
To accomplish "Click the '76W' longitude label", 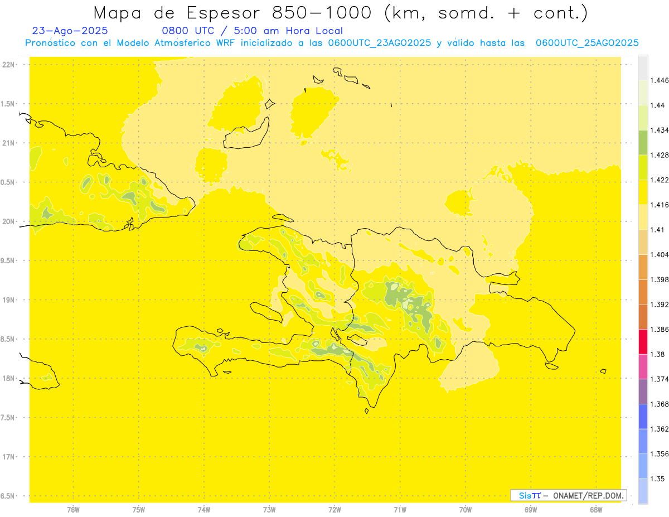I will 74,509.
